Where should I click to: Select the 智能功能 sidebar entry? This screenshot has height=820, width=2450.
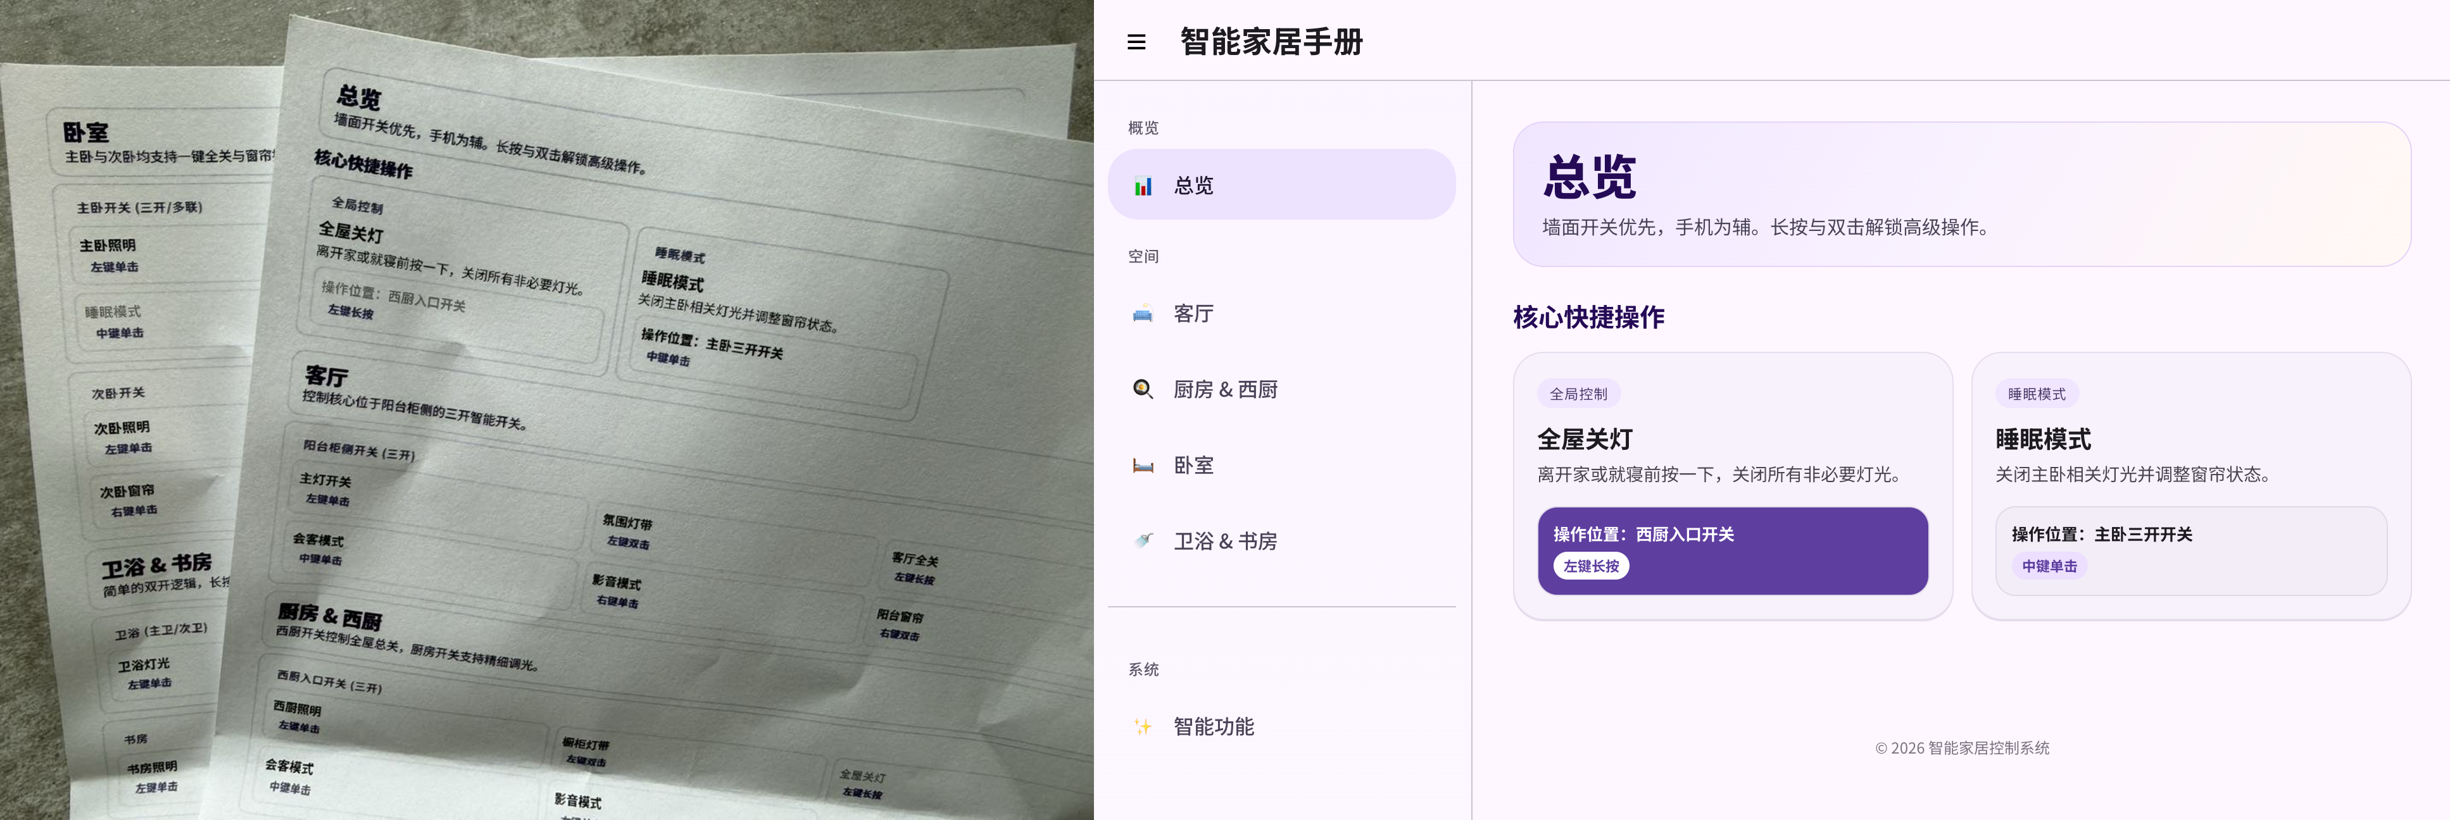(1214, 727)
